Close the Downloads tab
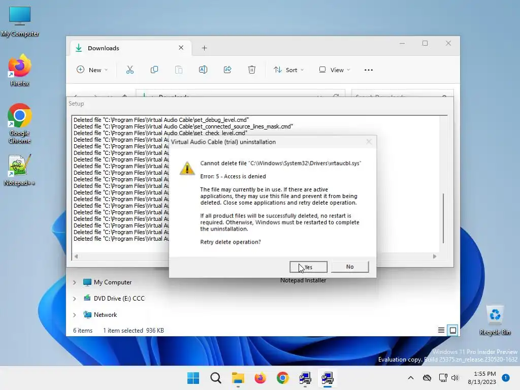Viewport: 520px width, 390px height. [x=181, y=48]
